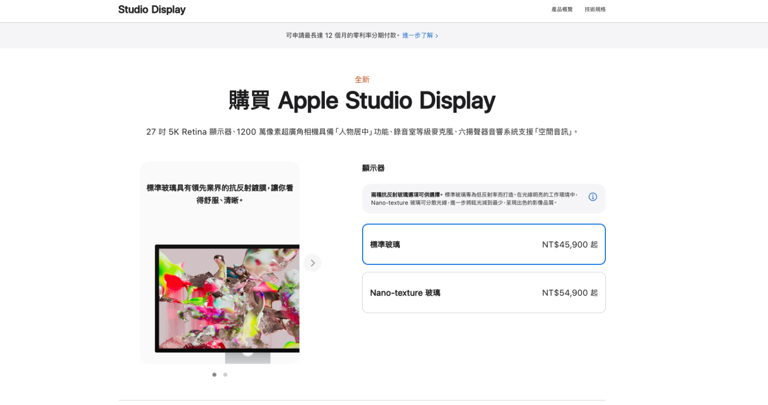Open the info tooltip about glass options

pyautogui.click(x=593, y=197)
